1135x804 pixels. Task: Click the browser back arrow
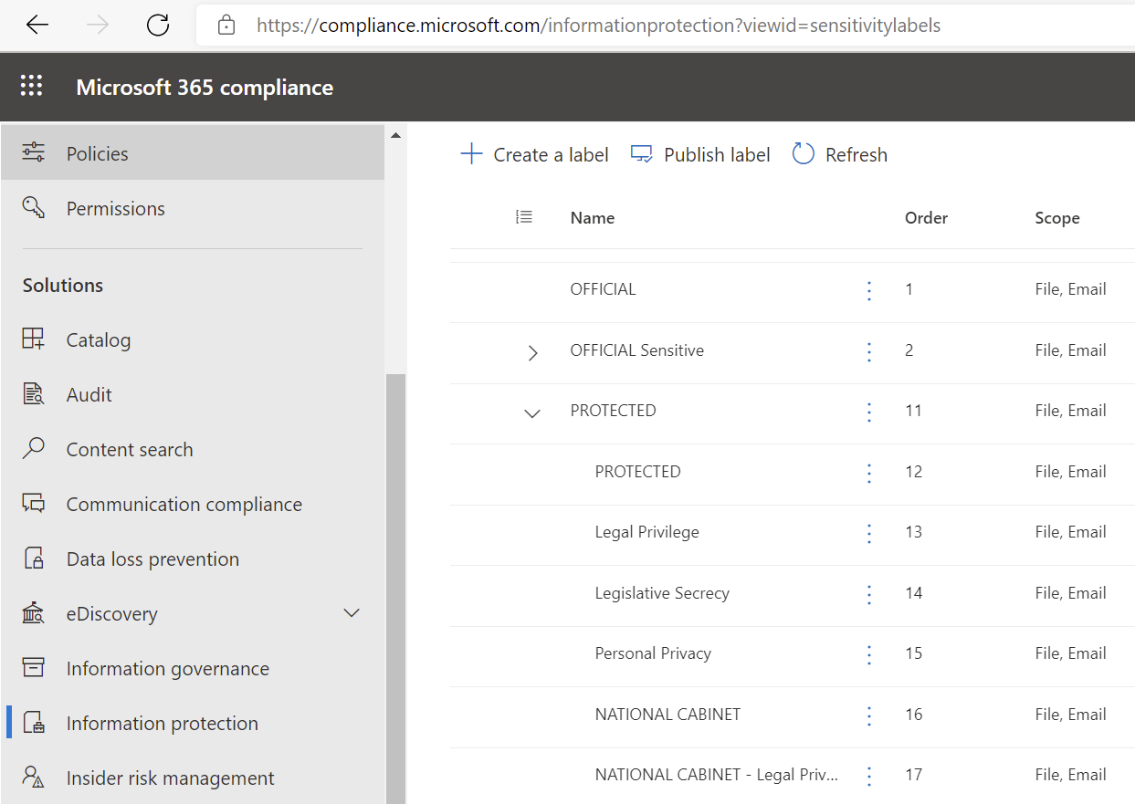pos(37,26)
